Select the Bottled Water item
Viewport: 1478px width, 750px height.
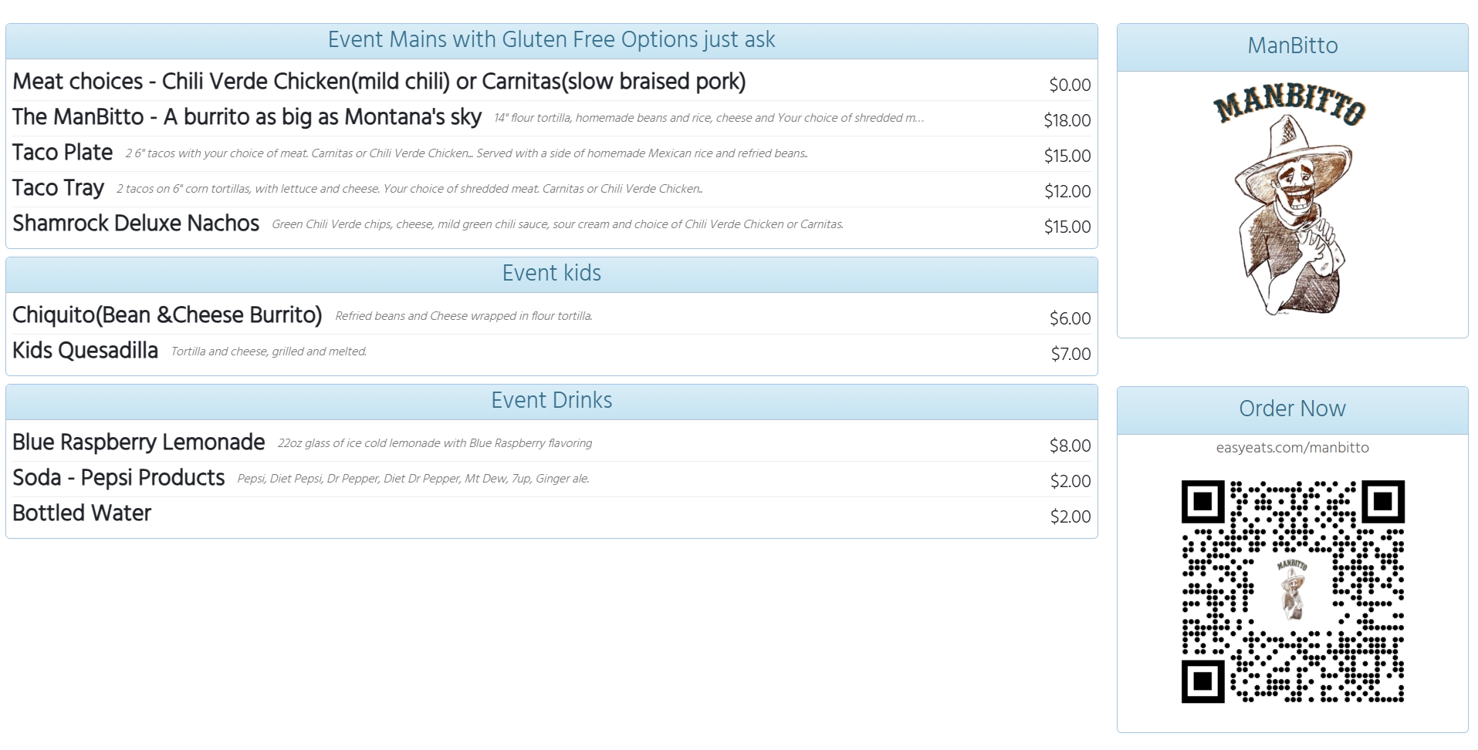pos(82,513)
